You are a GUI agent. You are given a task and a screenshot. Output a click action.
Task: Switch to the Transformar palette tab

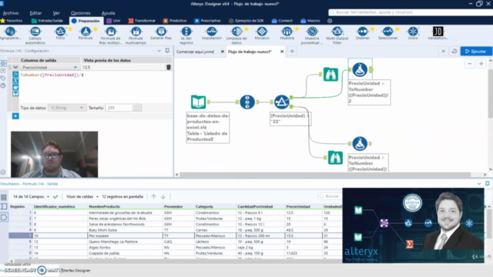[142, 21]
